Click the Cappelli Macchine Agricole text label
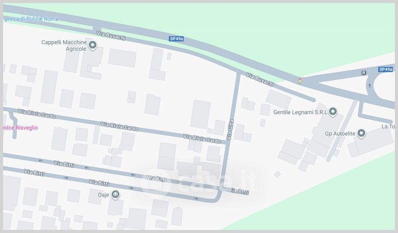Viewport: 398px width, 233px height. [64, 45]
